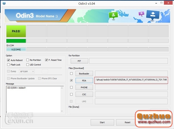This screenshot has height=129, width=174.
Task: Enable the LED Control checkbox
Action: coord(28,65)
